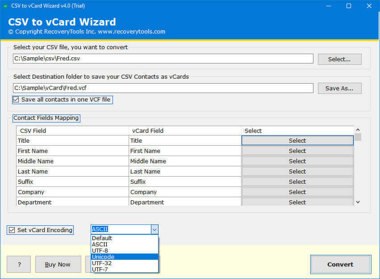This screenshot has width=380, height=279.
Task: Click the CSV Field column header
Action: pyautogui.click(x=72, y=131)
